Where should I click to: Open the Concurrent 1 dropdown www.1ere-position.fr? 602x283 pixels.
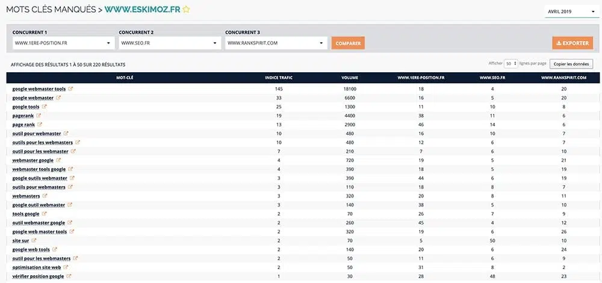[x=63, y=43]
